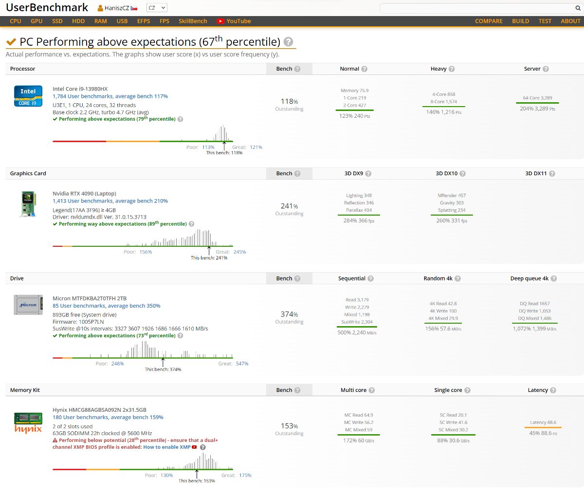Open 1,784 User benchmarks link for CPU
Image resolution: width=584 pixels, height=495 pixels.
110,96
